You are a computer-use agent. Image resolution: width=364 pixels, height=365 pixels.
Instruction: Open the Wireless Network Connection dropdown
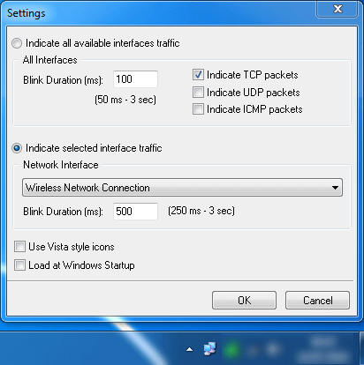[182, 188]
